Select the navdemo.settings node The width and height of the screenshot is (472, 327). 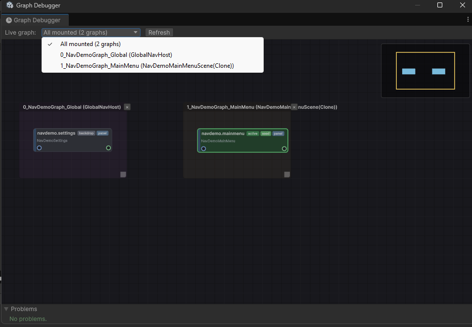[x=73, y=140]
